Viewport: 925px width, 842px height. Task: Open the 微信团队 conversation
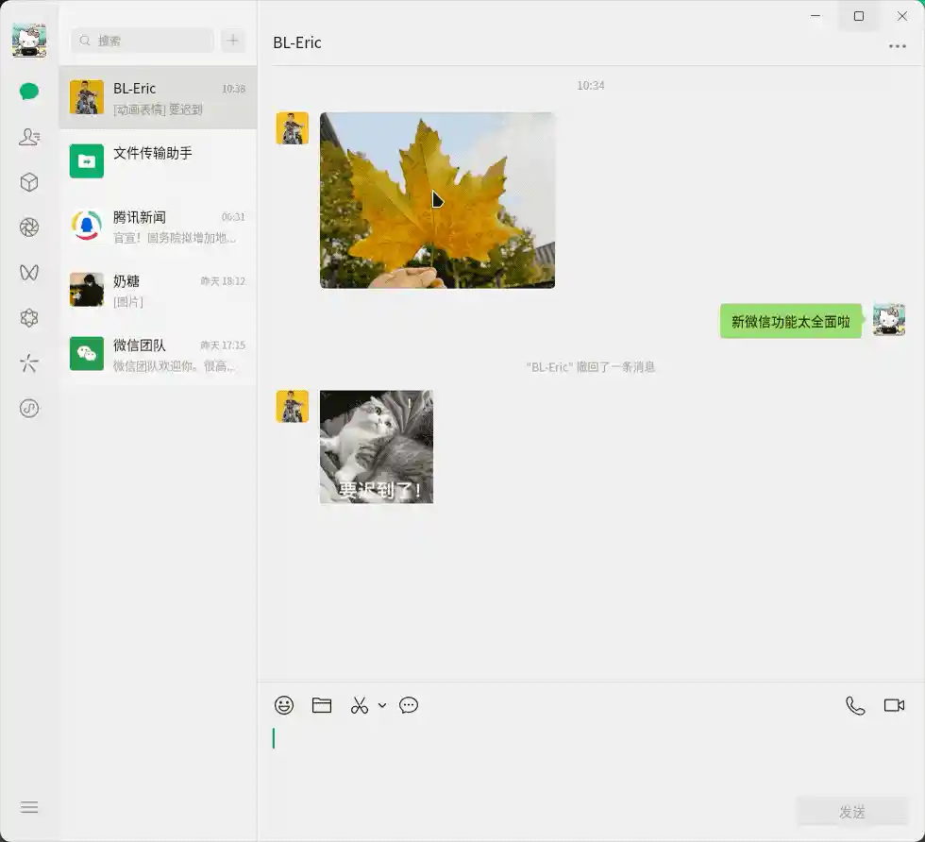(158, 354)
